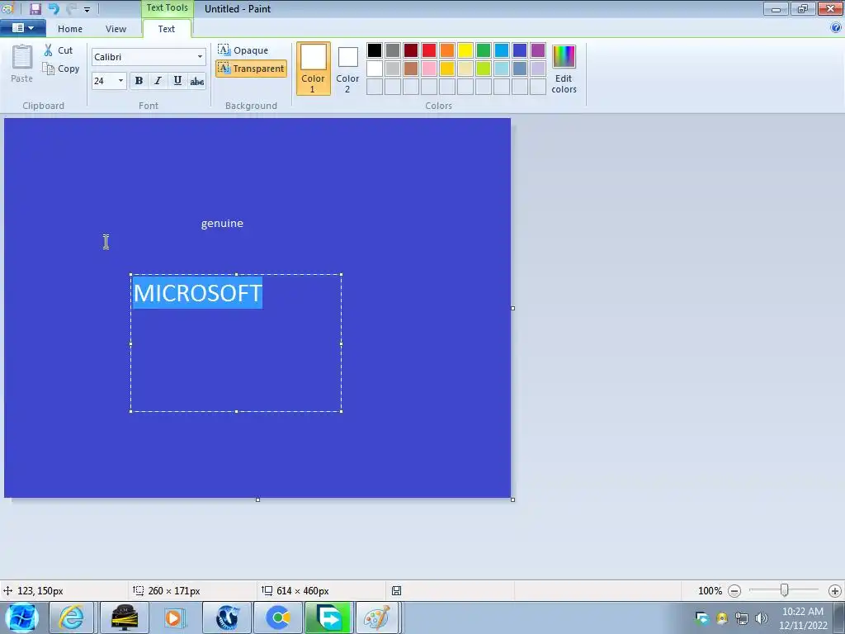Click the word genuine on canvas
Image resolution: width=845 pixels, height=634 pixels.
coord(222,223)
